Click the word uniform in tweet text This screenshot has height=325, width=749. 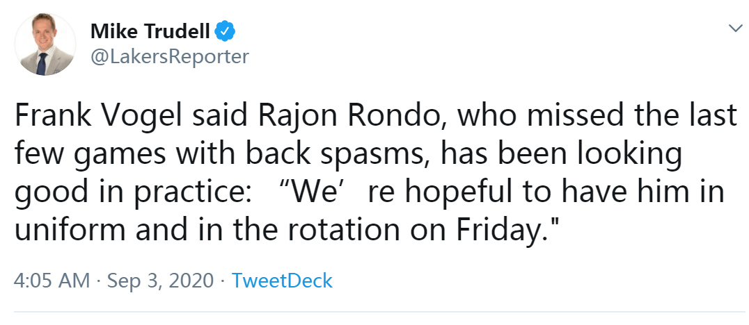click(x=71, y=230)
